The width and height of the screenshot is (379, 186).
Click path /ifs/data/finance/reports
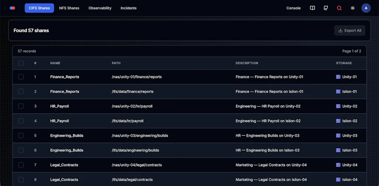[x=133, y=91]
